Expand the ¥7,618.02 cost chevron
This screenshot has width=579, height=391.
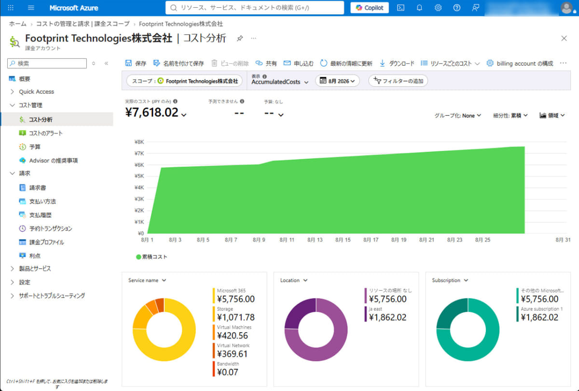click(184, 114)
